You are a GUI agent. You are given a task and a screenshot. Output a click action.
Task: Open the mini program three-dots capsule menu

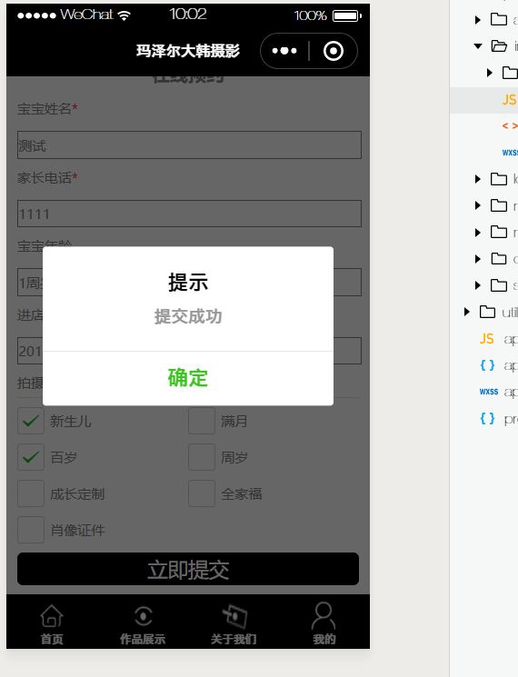(284, 51)
